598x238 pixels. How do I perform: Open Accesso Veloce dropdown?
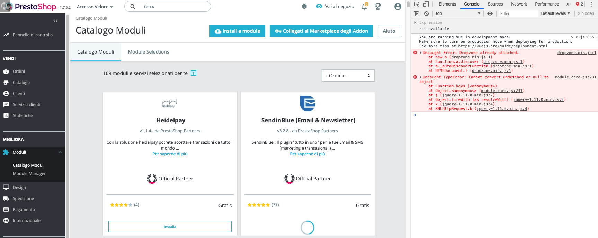pos(95,7)
